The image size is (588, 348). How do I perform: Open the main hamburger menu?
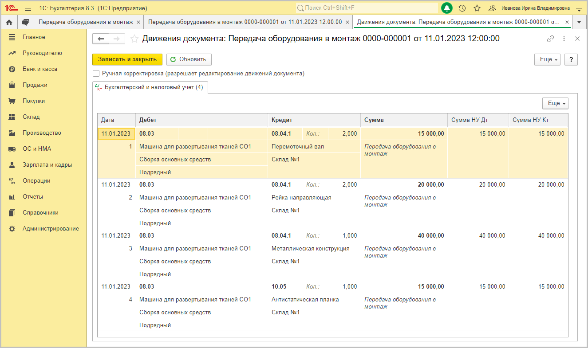pos(28,8)
